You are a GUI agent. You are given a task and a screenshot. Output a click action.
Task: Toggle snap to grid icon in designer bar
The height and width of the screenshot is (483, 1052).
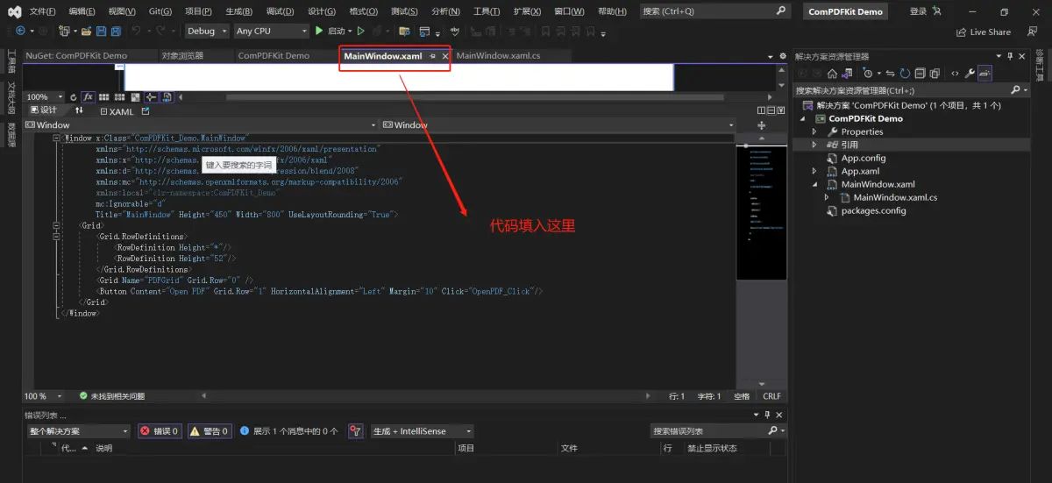click(119, 97)
